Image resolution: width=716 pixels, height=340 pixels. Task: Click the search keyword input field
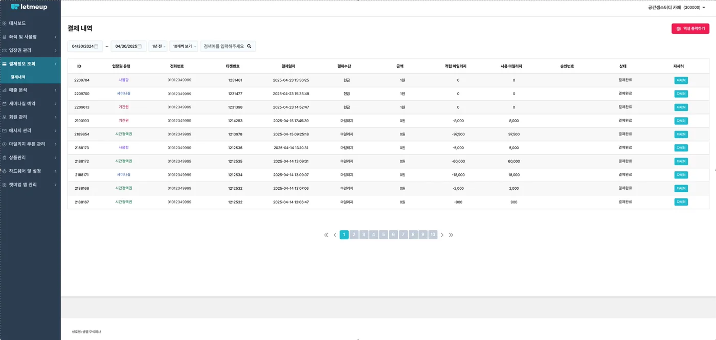pyautogui.click(x=223, y=46)
